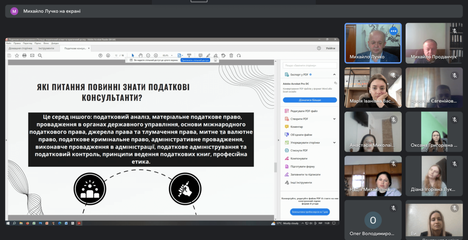Click Дізнатися більше button
This screenshot has width=468, height=240.
[310, 100]
